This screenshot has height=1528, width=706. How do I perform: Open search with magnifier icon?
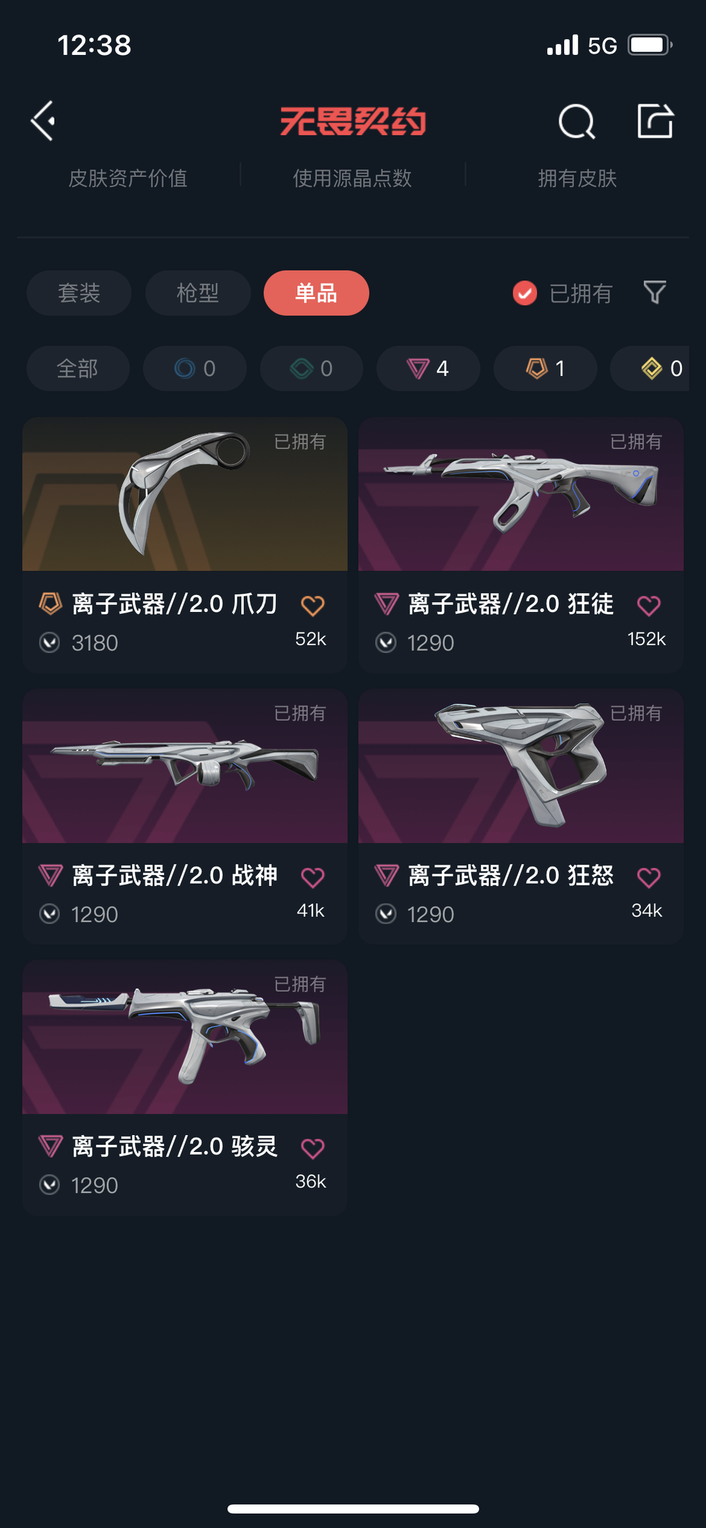coord(577,122)
